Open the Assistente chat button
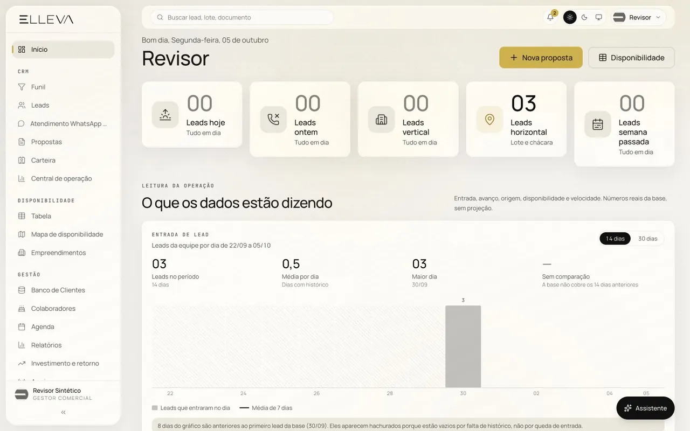The image size is (690, 431). click(x=645, y=408)
